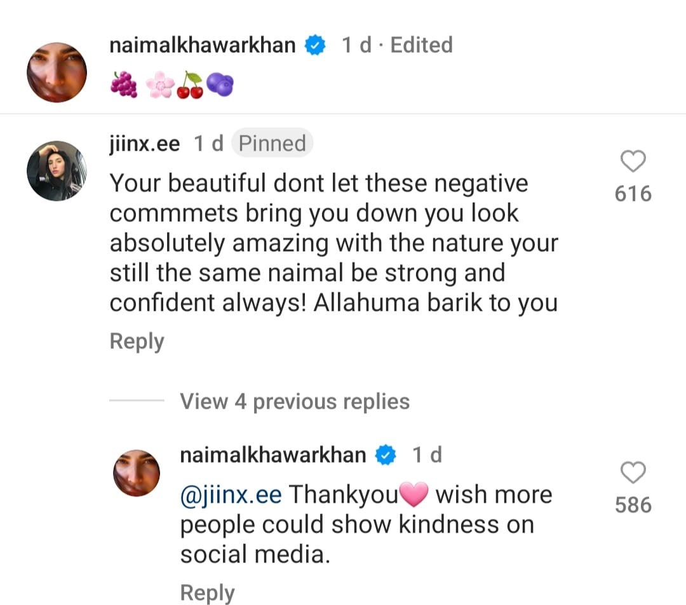The height and width of the screenshot is (605, 686).
Task: Tap naimalkhawarkhan's avatar in the reply
Action: [x=136, y=473]
